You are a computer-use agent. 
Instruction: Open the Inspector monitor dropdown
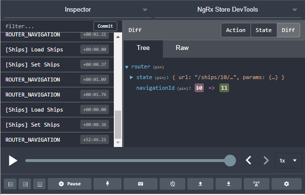pyautogui.click(x=78, y=10)
